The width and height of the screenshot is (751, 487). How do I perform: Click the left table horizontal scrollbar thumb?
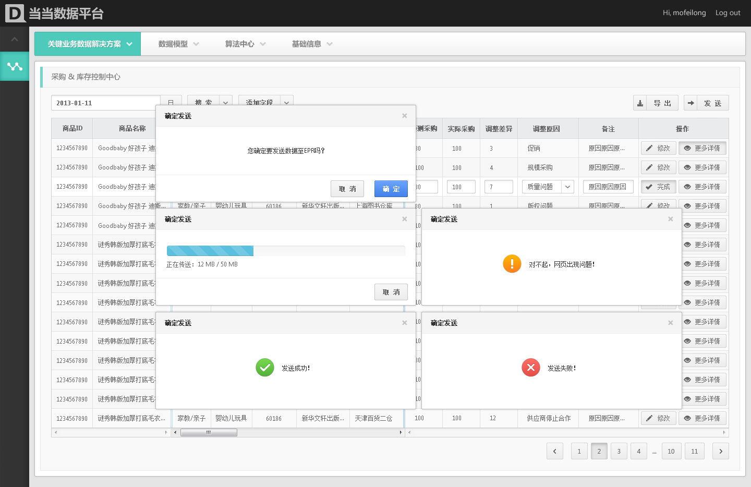[x=209, y=432]
